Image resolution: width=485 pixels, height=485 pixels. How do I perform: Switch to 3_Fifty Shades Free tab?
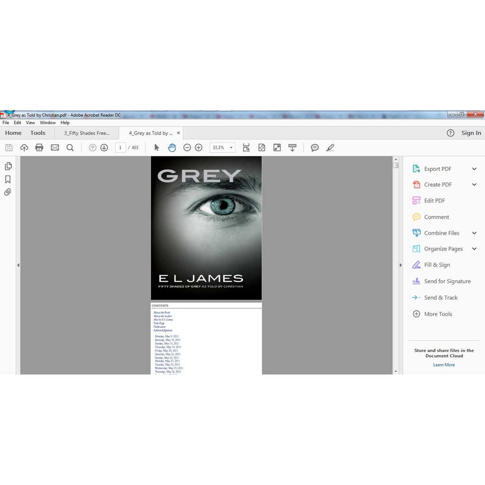coord(87,133)
